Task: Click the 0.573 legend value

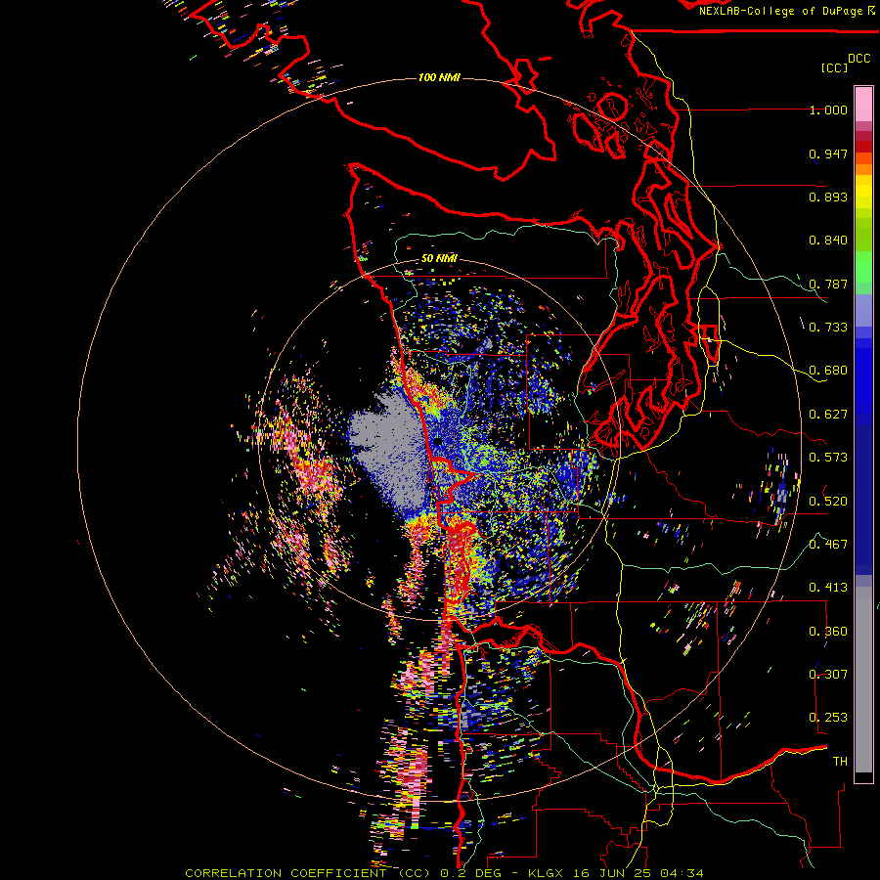Action: pos(828,458)
